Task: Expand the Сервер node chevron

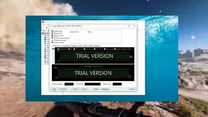Action: [x=43, y=42]
